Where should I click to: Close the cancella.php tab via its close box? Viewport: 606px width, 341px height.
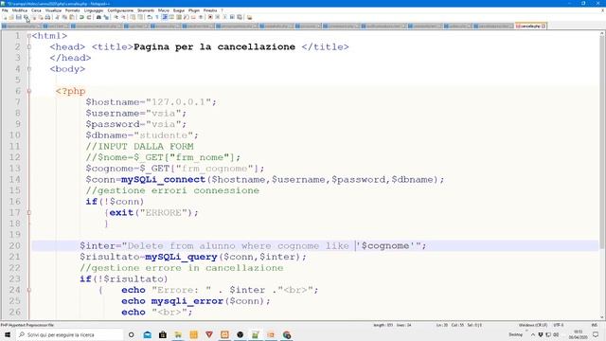point(544,26)
